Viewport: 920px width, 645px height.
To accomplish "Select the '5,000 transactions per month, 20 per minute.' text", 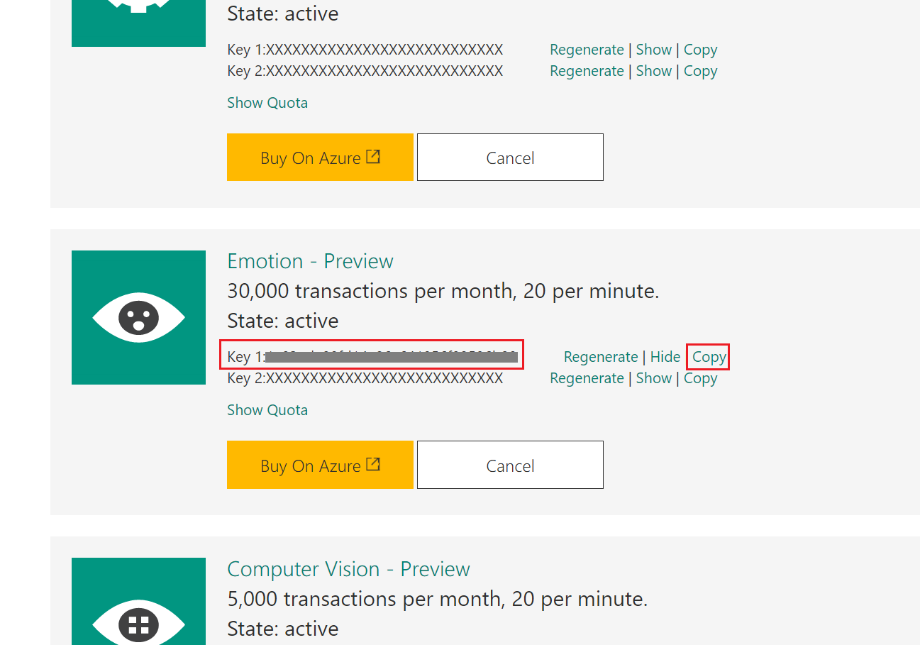I will point(438,599).
